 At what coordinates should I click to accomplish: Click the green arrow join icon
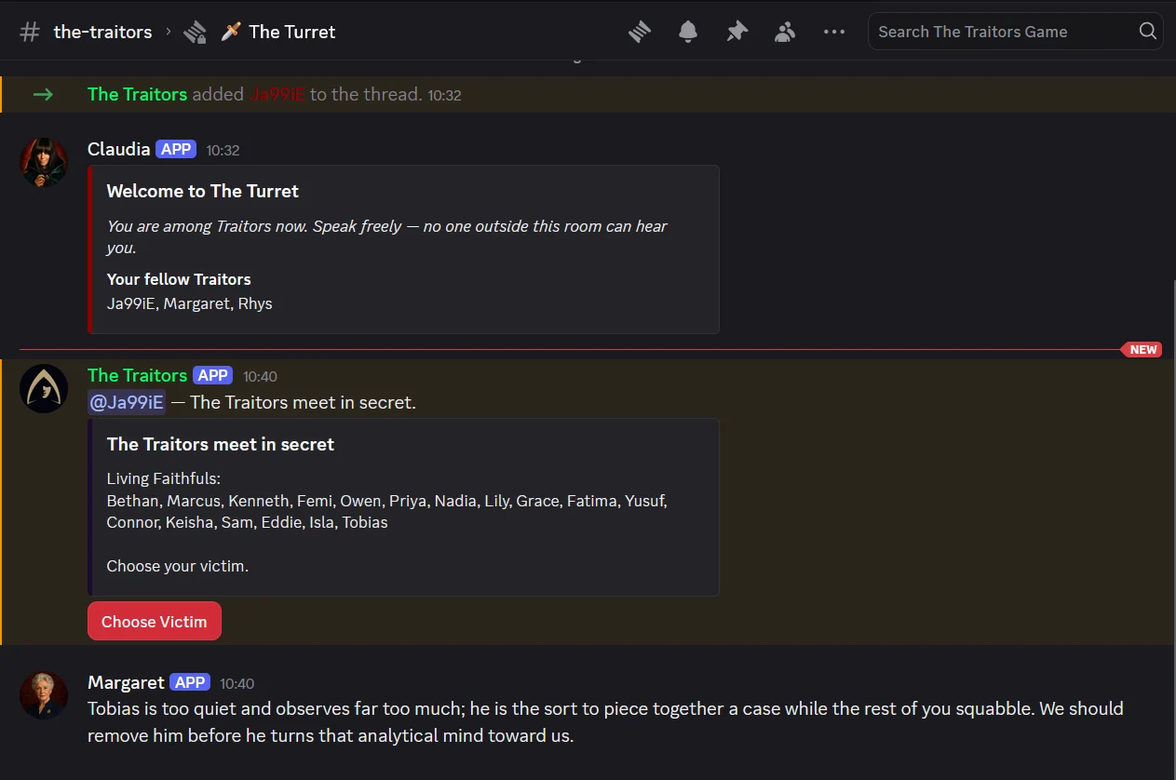(x=43, y=94)
